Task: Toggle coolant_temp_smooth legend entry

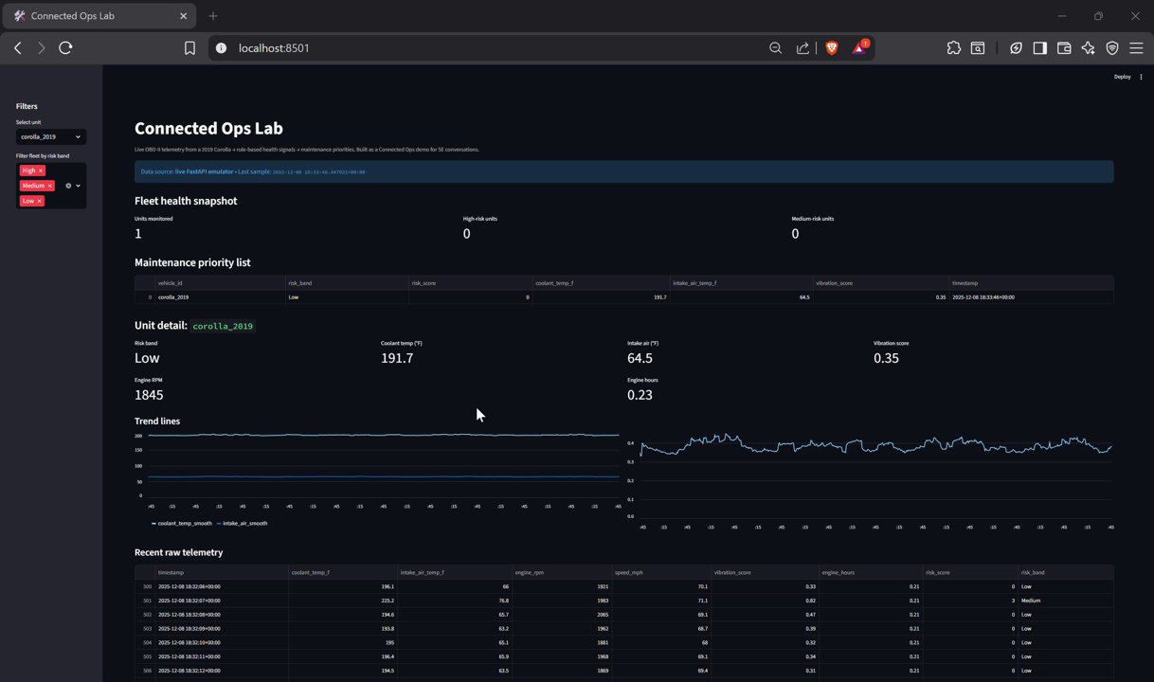Action: tap(182, 523)
